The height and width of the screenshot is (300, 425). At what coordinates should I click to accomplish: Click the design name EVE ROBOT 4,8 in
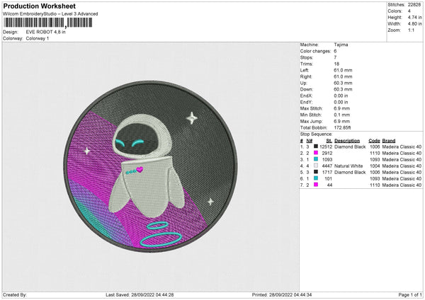click(45, 32)
